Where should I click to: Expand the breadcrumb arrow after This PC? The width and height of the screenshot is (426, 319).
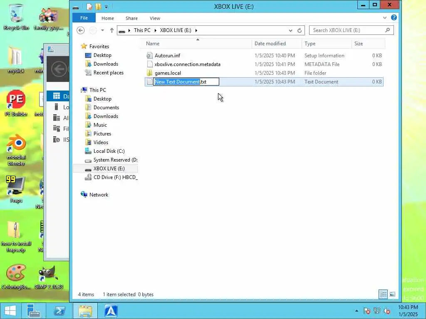(x=156, y=30)
